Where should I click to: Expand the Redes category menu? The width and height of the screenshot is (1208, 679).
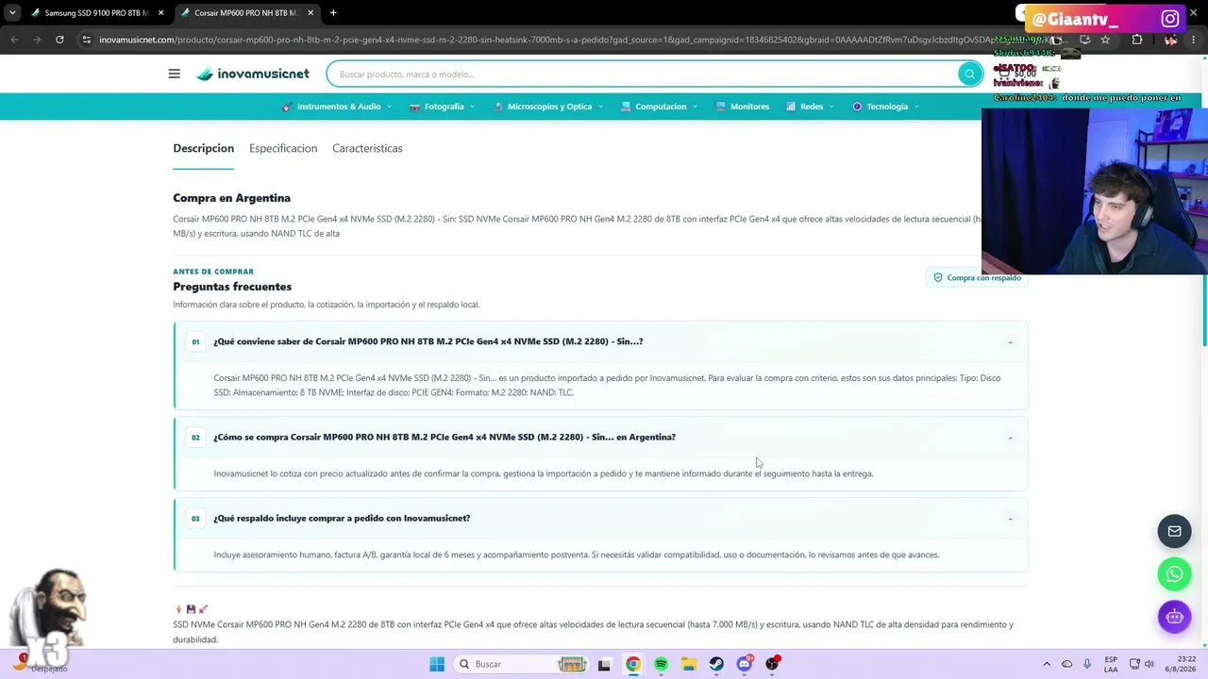pyautogui.click(x=810, y=107)
